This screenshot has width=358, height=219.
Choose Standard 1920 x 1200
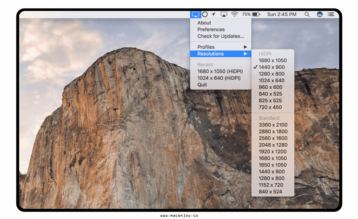(273, 151)
